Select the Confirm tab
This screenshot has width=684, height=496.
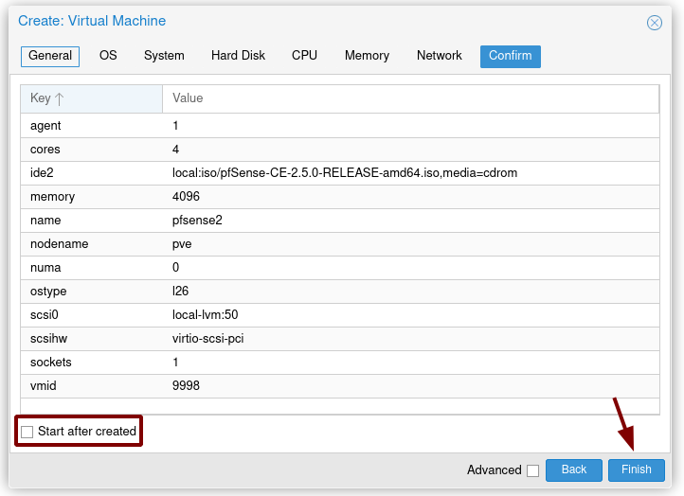pyautogui.click(x=511, y=56)
